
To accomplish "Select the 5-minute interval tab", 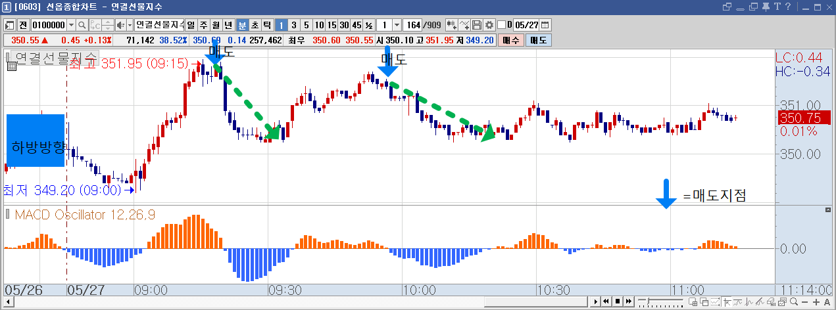I will [x=306, y=25].
